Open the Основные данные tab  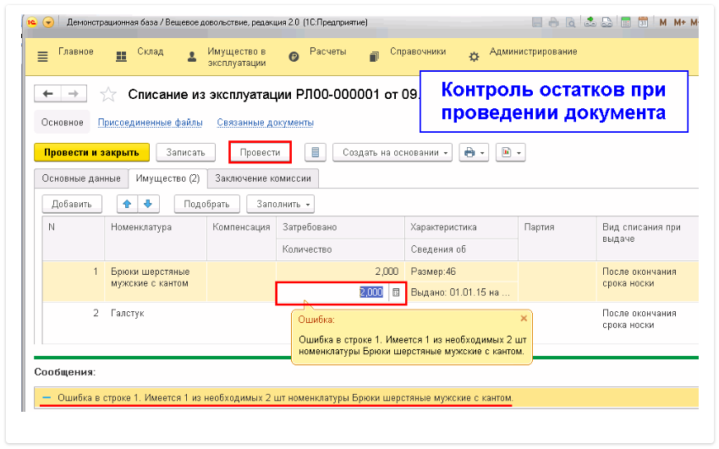click(80, 178)
